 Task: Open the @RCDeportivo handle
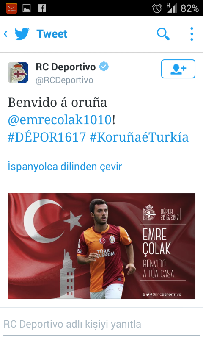coord(64,80)
